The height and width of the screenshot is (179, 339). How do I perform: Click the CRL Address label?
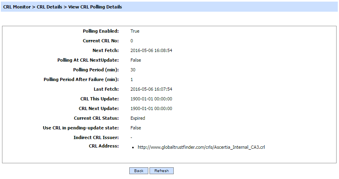[103, 146]
